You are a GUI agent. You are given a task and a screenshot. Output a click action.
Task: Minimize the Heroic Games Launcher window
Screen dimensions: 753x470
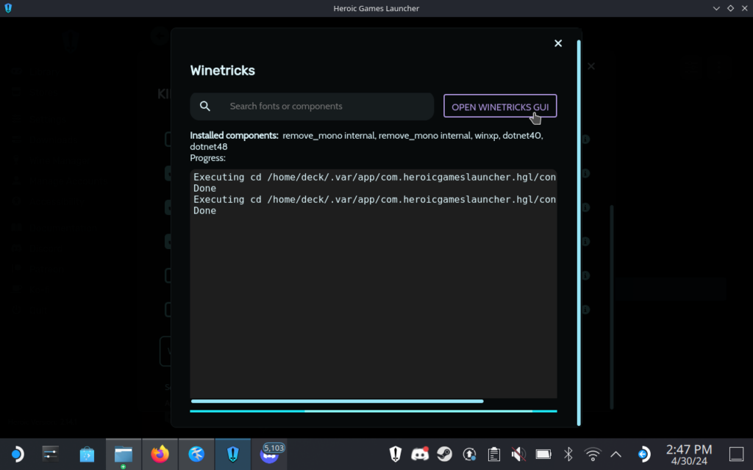point(716,8)
